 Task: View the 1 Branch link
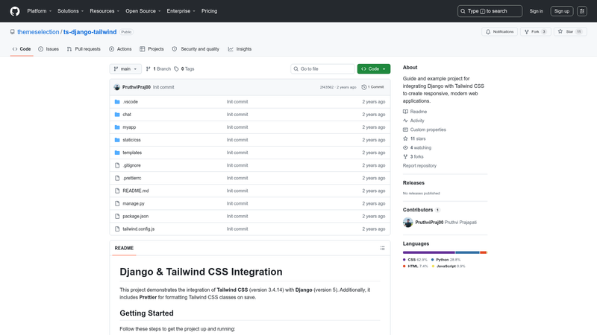click(x=158, y=68)
